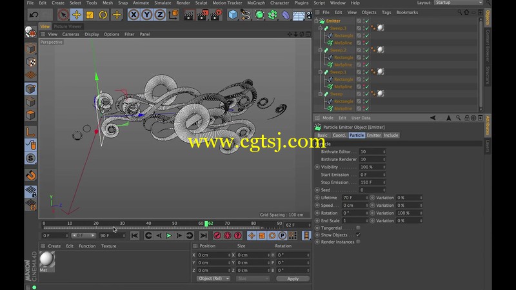The image size is (516, 290).
Task: Open the green generators icon
Action: coord(259,15)
